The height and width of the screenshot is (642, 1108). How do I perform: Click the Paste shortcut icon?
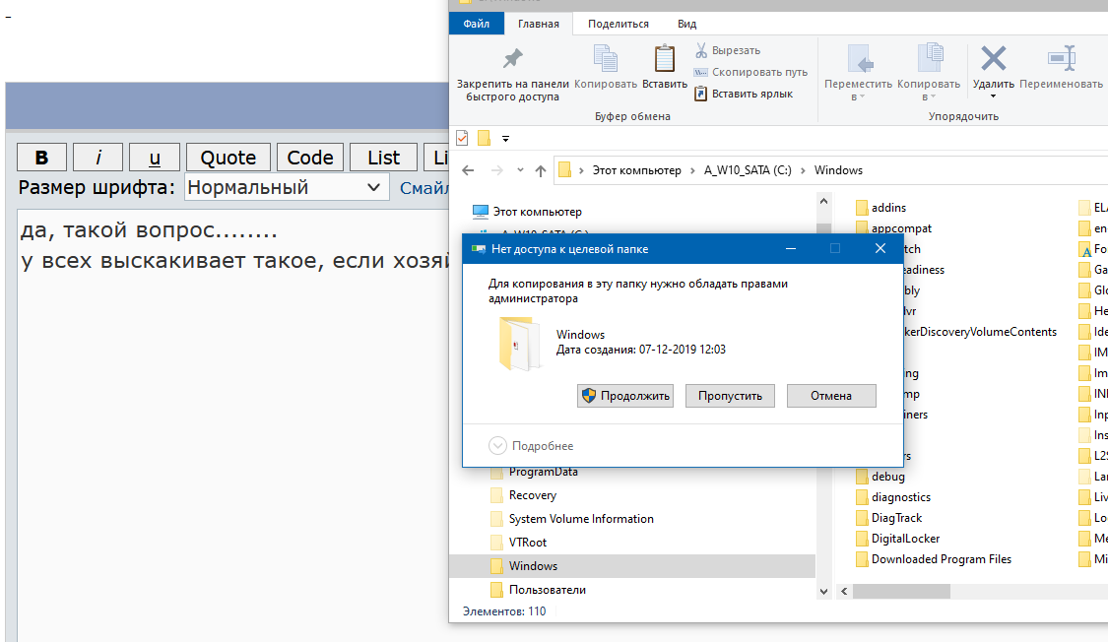700,94
